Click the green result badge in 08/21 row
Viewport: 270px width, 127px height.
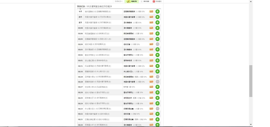coord(157,119)
